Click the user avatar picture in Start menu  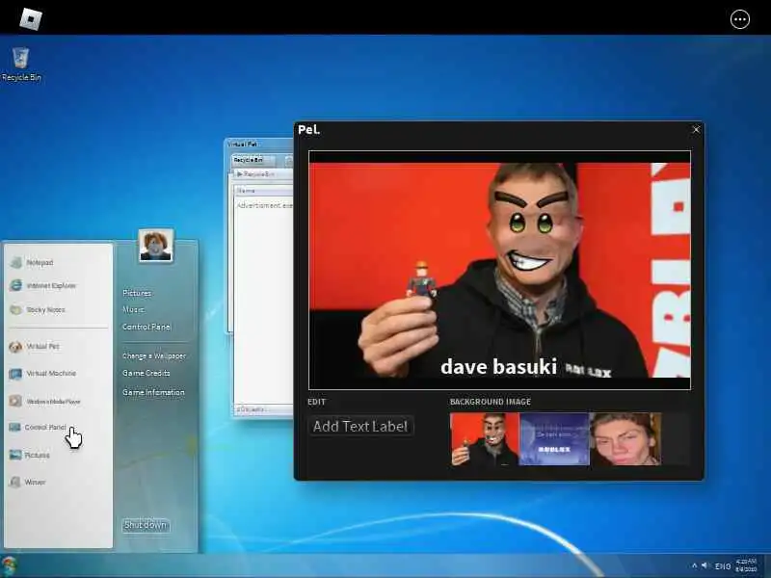[156, 246]
